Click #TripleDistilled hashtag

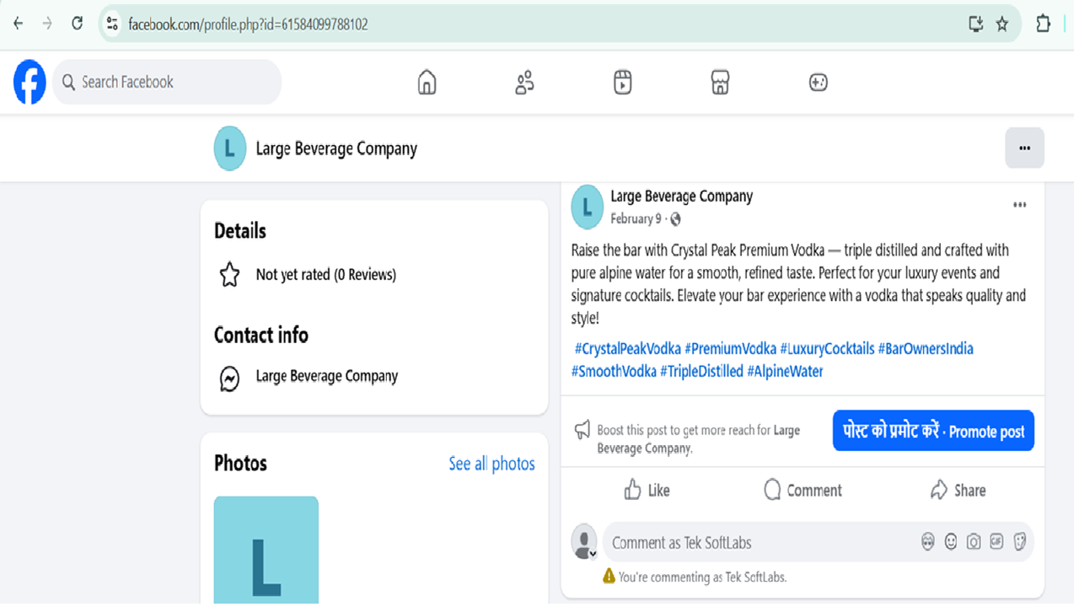click(701, 371)
